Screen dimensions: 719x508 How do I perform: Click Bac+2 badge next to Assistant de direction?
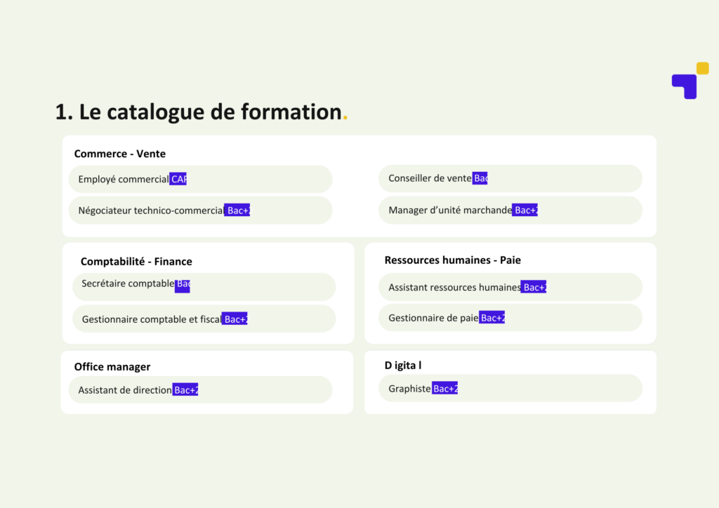click(x=185, y=390)
